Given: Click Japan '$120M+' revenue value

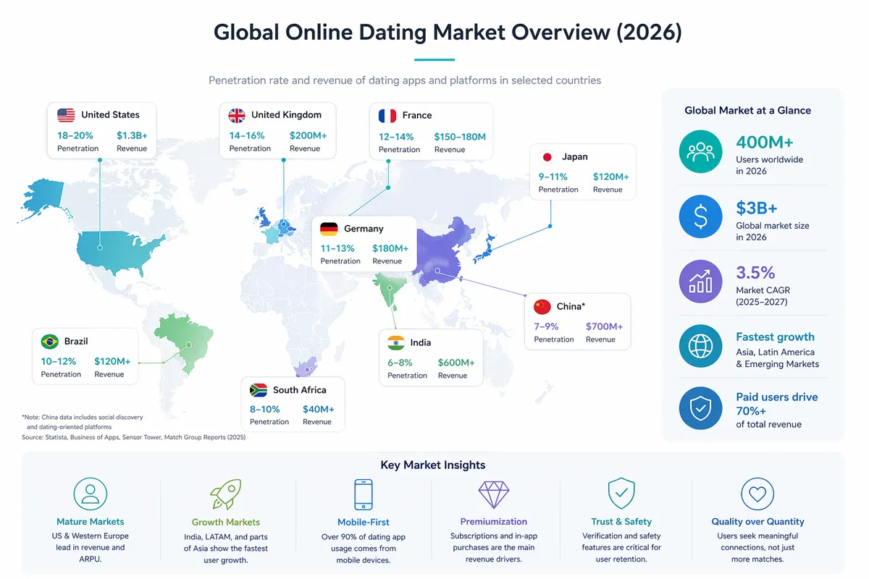Looking at the screenshot, I should point(610,177).
